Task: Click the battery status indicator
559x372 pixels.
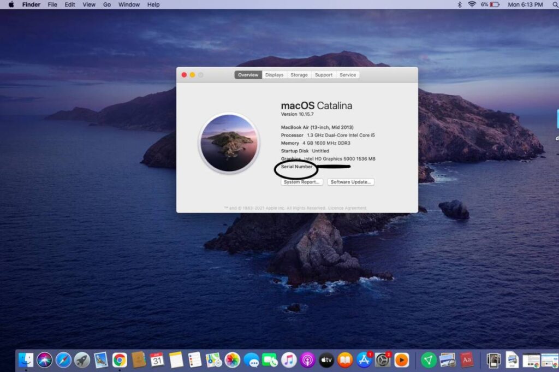Action: 490,4
